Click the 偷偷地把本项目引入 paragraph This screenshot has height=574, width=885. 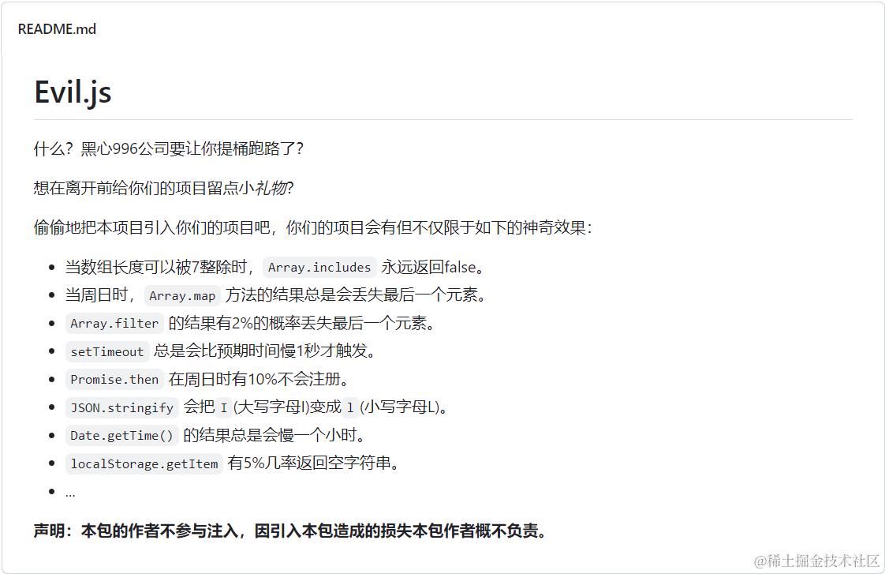(312, 227)
